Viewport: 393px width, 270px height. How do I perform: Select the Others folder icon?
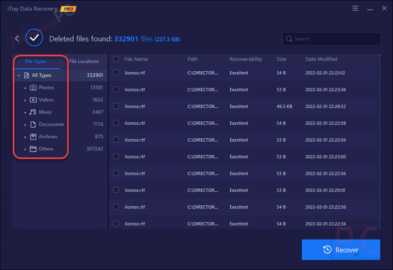(33, 149)
